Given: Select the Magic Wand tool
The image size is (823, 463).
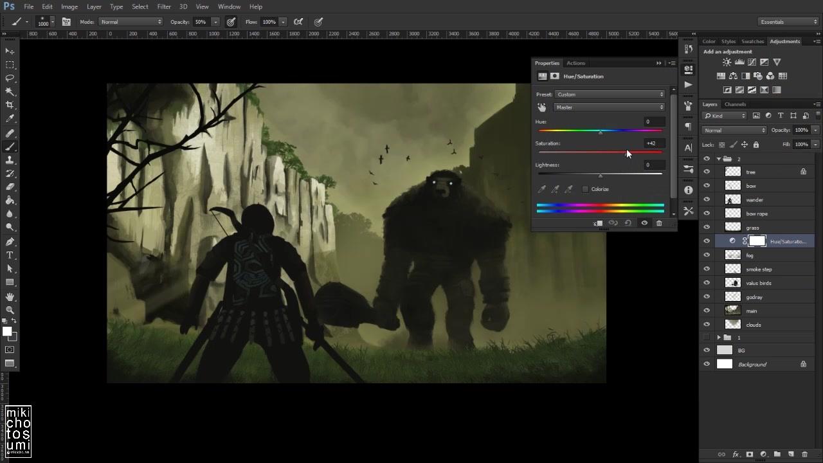Looking at the screenshot, I should (10, 91).
